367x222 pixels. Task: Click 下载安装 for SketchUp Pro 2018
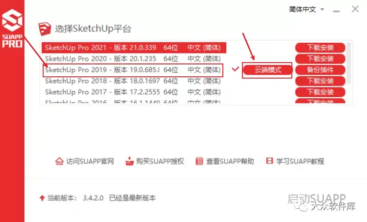click(320, 81)
